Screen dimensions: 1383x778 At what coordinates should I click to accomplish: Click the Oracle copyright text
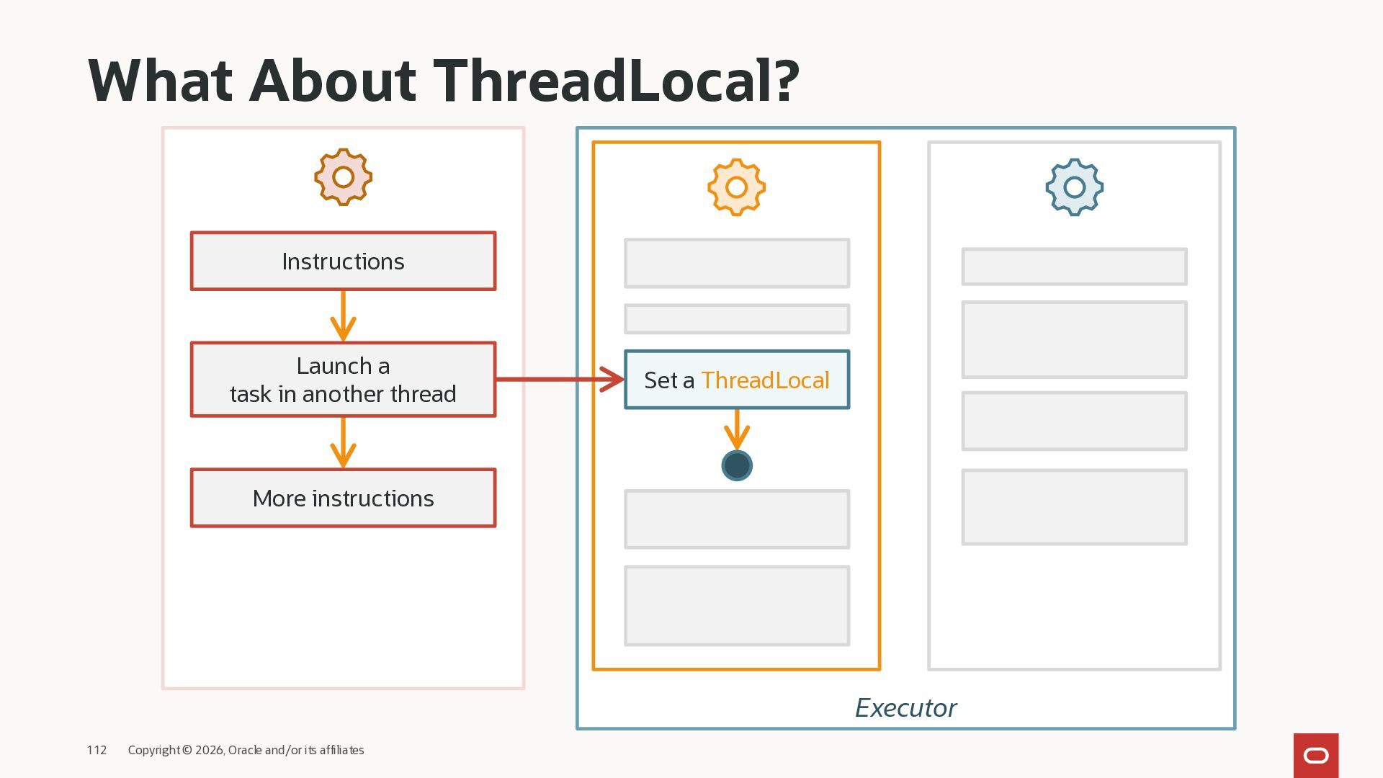pyautogui.click(x=246, y=750)
